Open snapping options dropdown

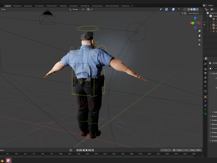92,10
